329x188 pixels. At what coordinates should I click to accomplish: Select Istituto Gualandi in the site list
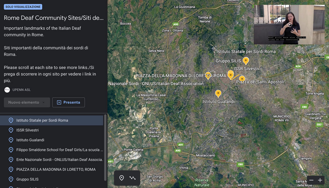52,140
